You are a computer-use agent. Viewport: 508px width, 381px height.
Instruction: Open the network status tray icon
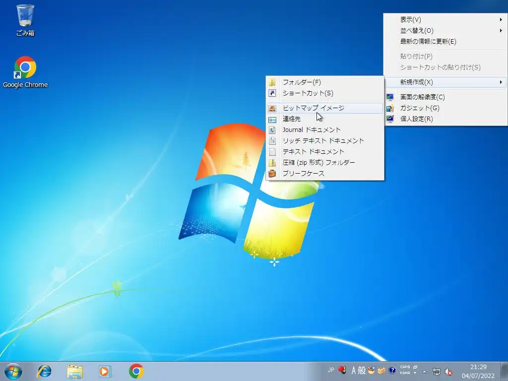437,372
